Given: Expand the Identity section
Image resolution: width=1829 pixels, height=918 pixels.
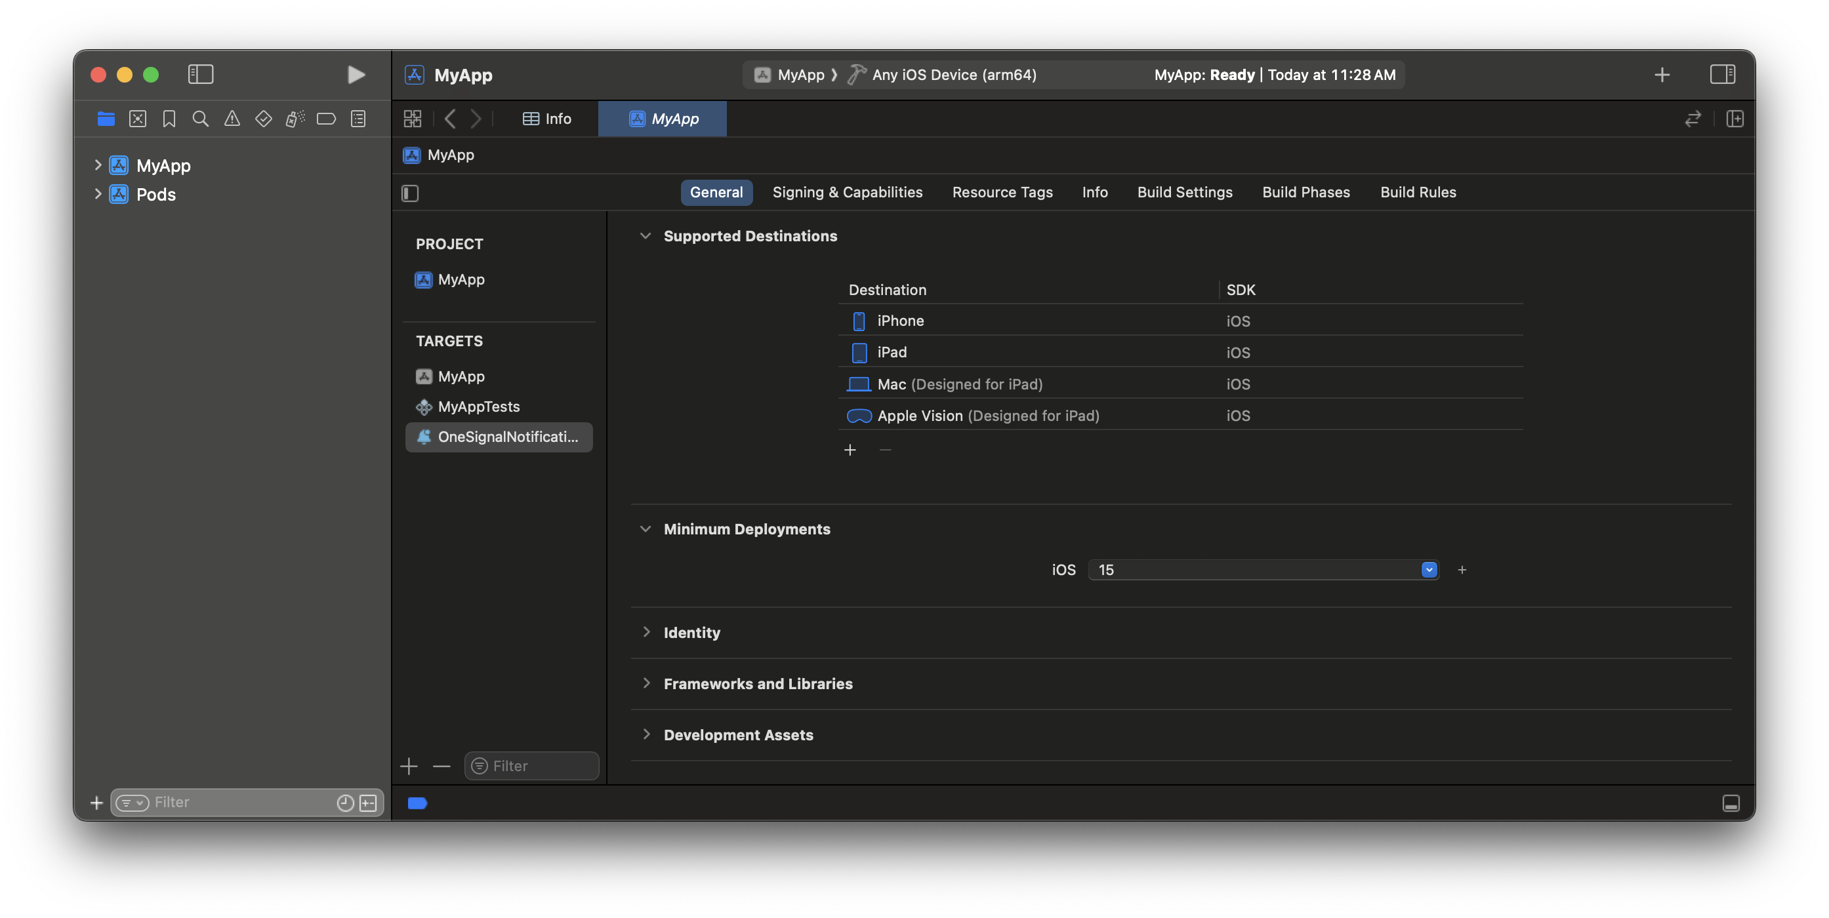Looking at the screenshot, I should pos(646,632).
